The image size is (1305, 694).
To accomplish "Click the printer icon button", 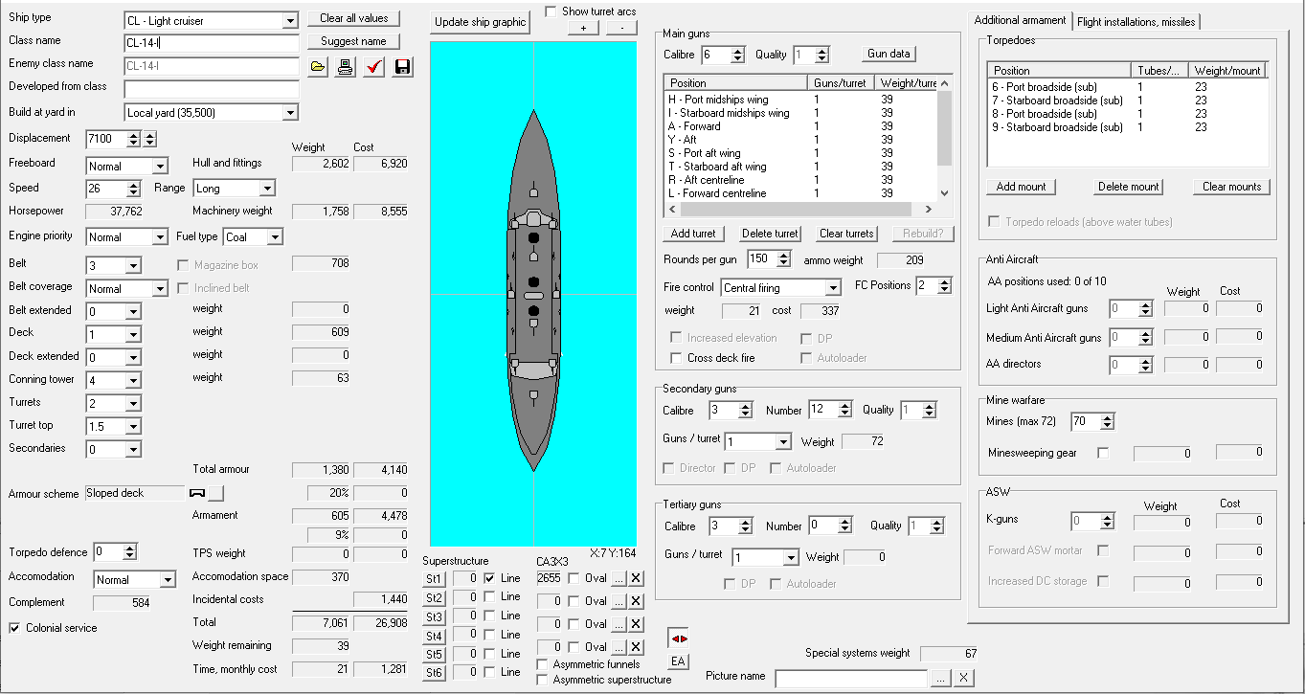I will coord(346,66).
